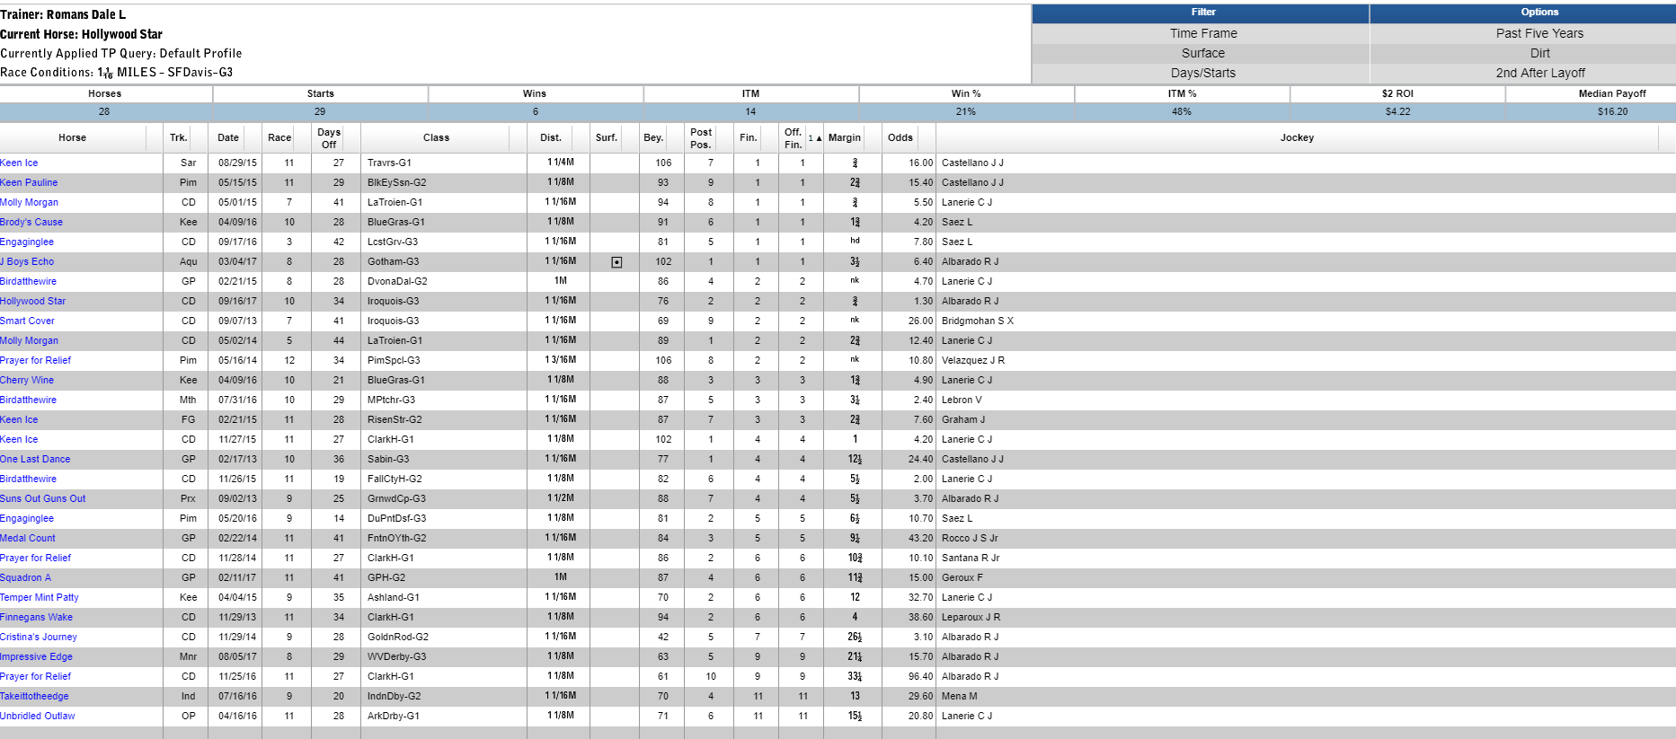Click the Suns Out Guns Out link
This screenshot has height=739, width=1676.
coord(42,499)
